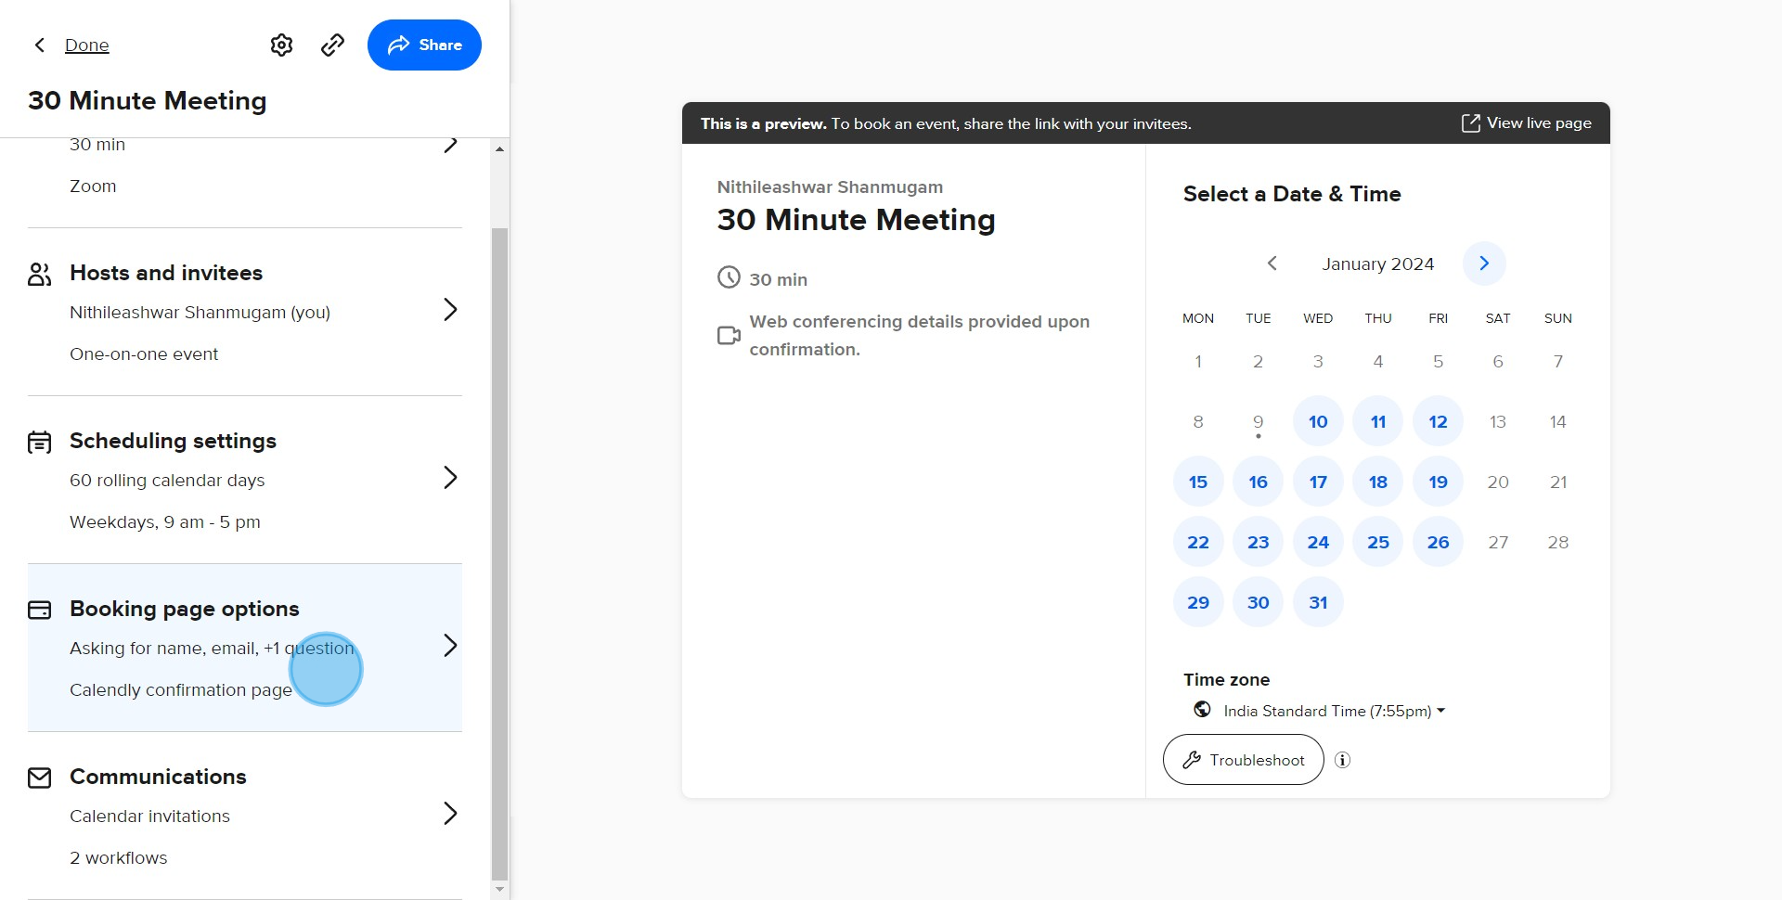Click the Booking page options card icon
The width and height of the screenshot is (1782, 900).
(x=39, y=610)
